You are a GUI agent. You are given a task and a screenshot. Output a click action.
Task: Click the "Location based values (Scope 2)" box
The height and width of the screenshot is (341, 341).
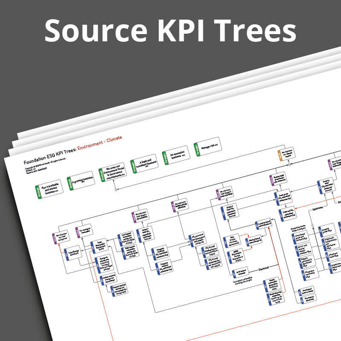[x=263, y=223]
